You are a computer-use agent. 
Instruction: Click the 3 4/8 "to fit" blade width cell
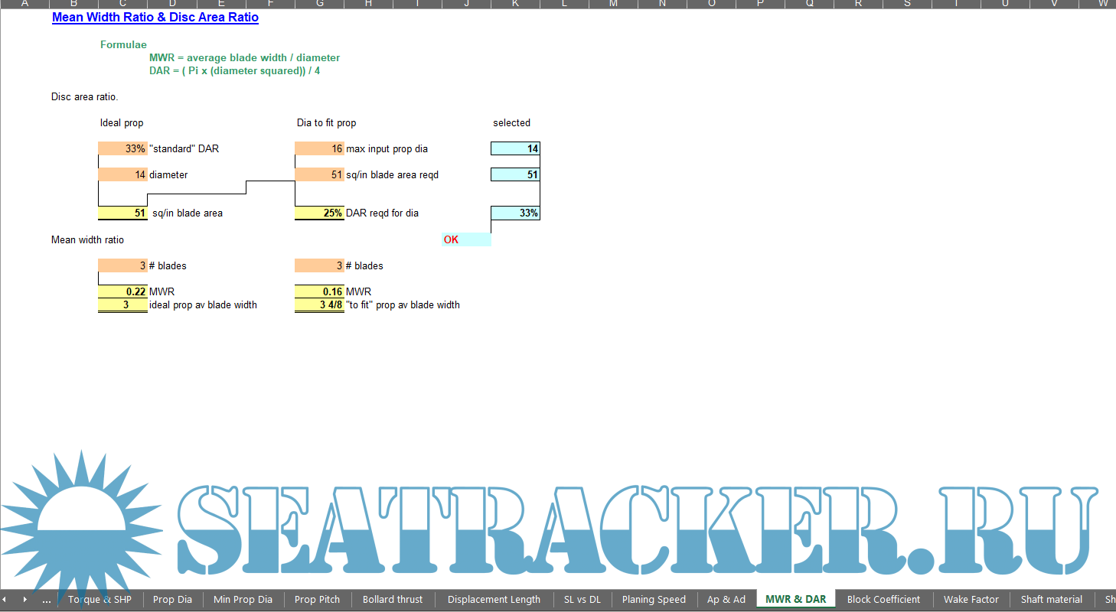coord(319,304)
